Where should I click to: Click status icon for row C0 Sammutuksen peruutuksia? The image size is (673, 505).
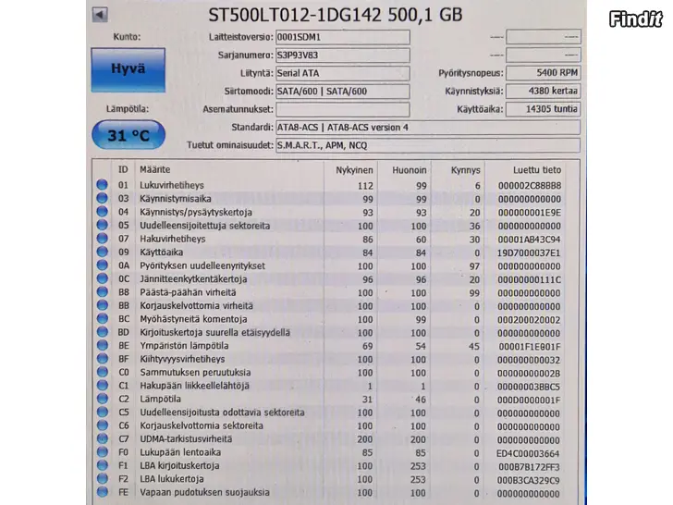click(102, 372)
